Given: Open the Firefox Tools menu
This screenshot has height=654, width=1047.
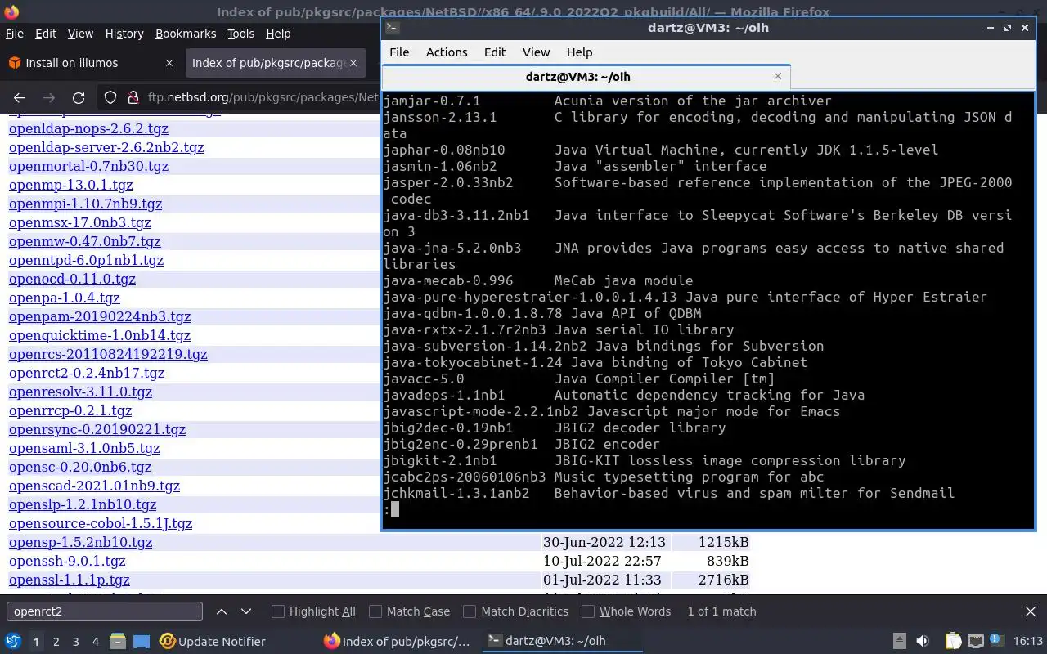Looking at the screenshot, I should point(240,34).
